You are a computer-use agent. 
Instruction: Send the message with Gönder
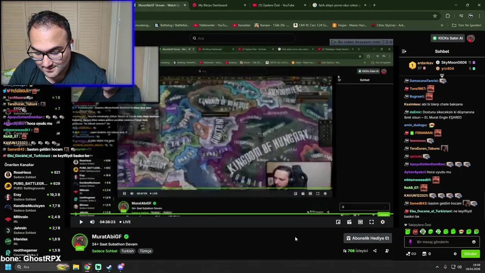[x=470, y=254]
